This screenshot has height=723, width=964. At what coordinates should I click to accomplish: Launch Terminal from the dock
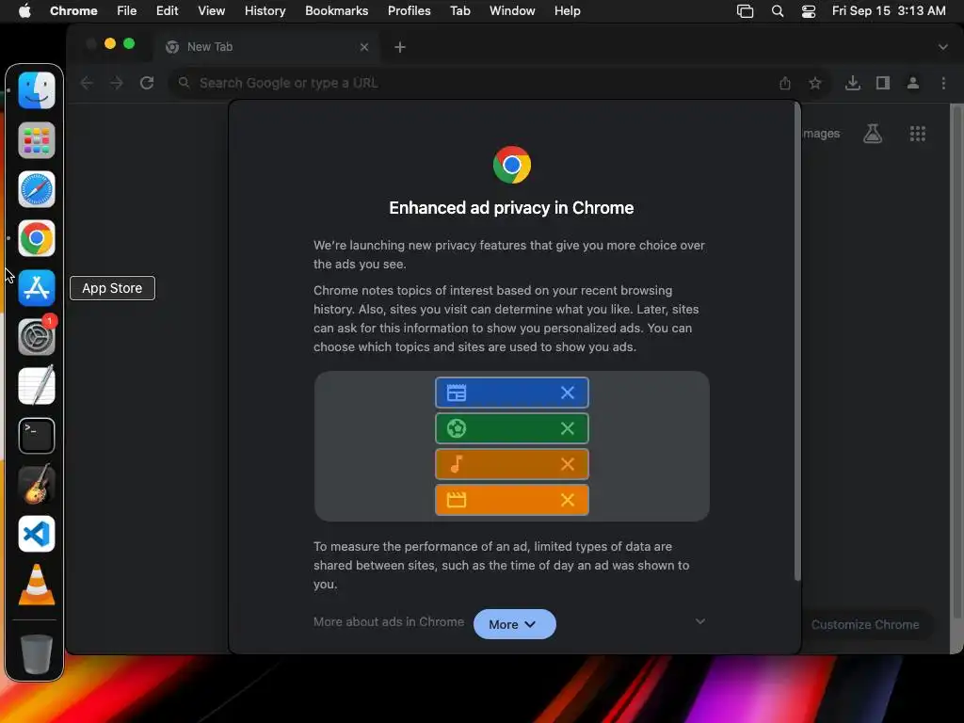pos(37,436)
